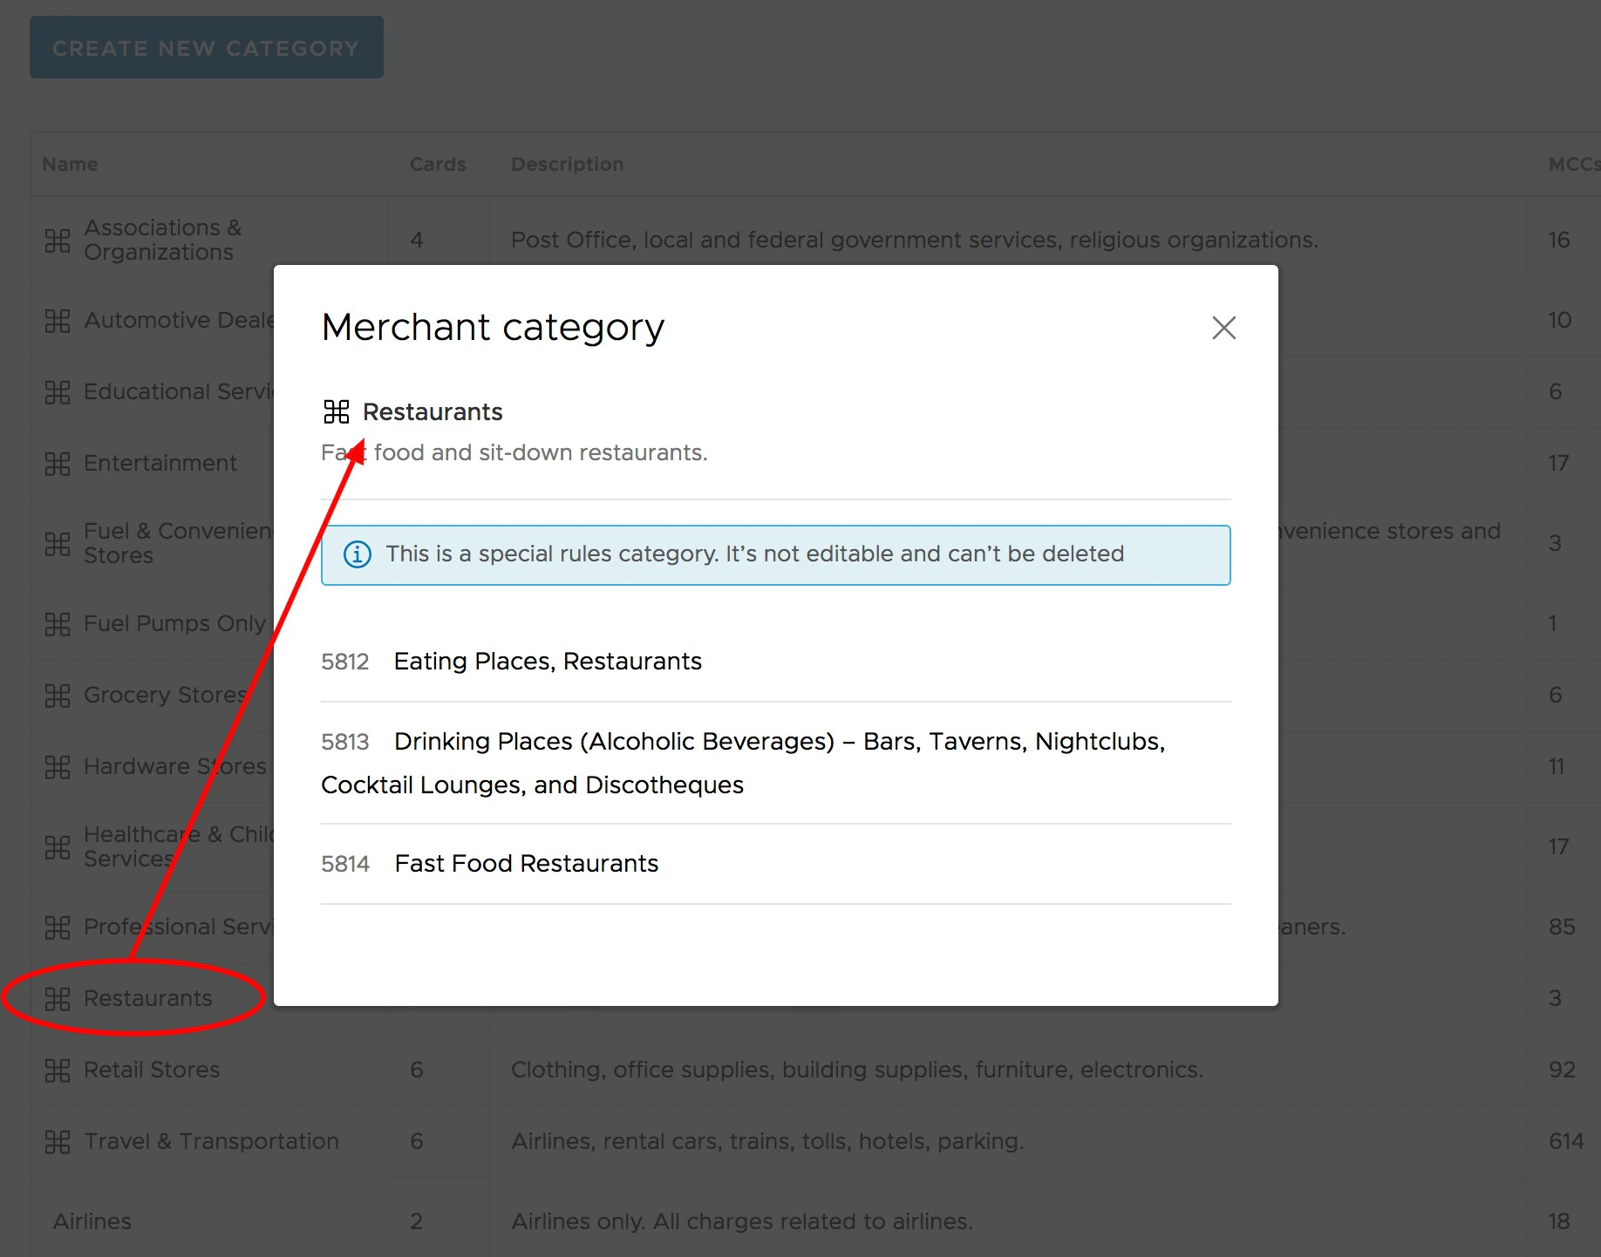
Task: Select MCC 5813 Drinking Places entry
Action: (x=776, y=763)
